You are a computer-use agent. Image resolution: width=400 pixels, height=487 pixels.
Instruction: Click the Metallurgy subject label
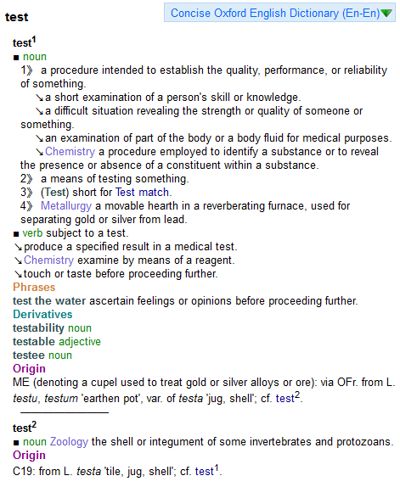pyautogui.click(x=66, y=206)
